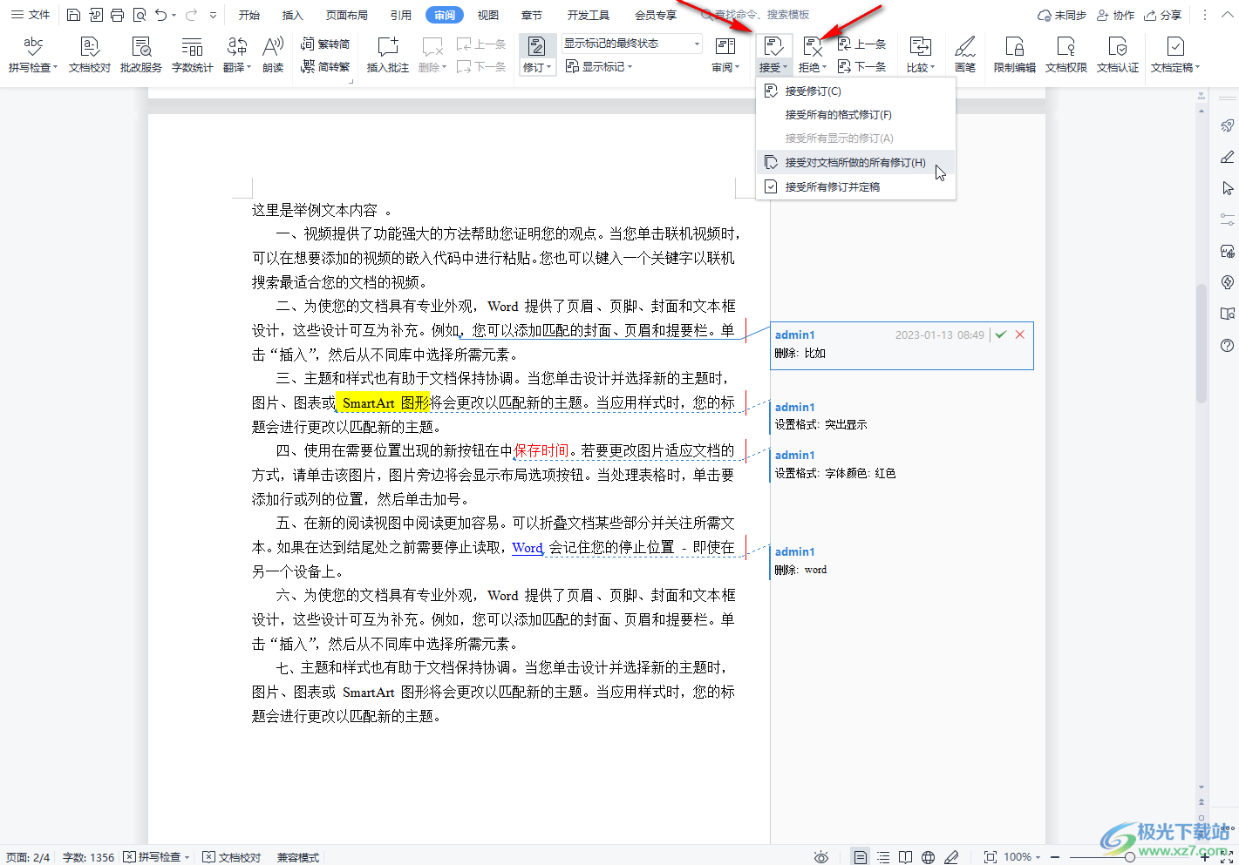
Task: Click the 分享 share button
Action: (1163, 15)
